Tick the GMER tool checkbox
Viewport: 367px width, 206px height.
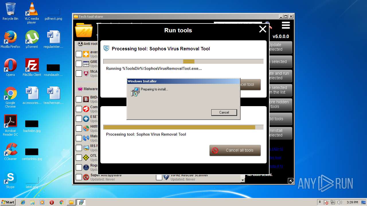(x=79, y=64)
